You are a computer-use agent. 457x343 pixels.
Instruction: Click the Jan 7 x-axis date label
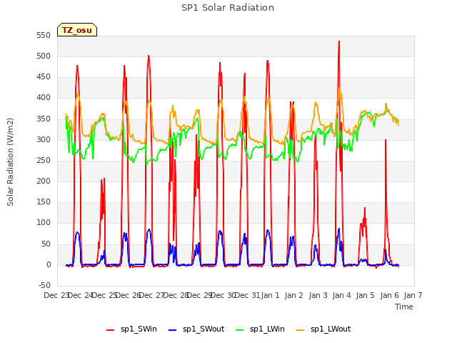pos(413,295)
